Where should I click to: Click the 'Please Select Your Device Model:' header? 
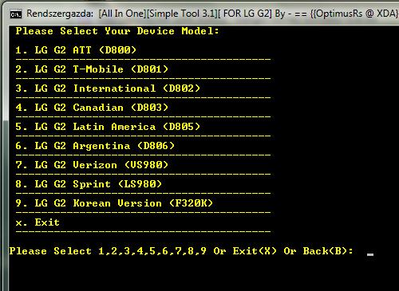[117, 31]
